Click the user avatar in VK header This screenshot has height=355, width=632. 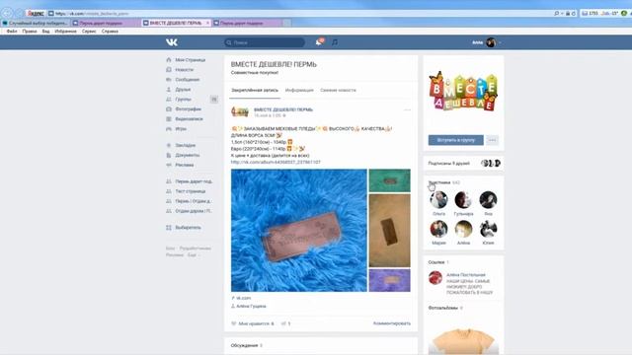(491, 42)
